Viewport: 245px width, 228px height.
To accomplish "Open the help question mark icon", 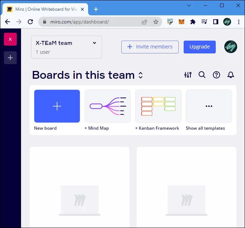I will pos(216,75).
